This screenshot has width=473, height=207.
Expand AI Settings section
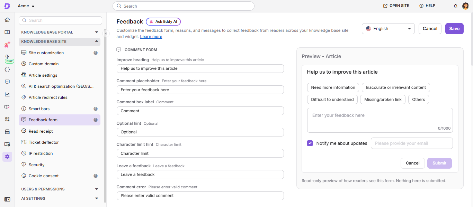pos(60,198)
